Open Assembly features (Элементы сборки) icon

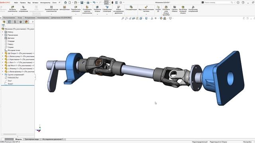(97, 7)
